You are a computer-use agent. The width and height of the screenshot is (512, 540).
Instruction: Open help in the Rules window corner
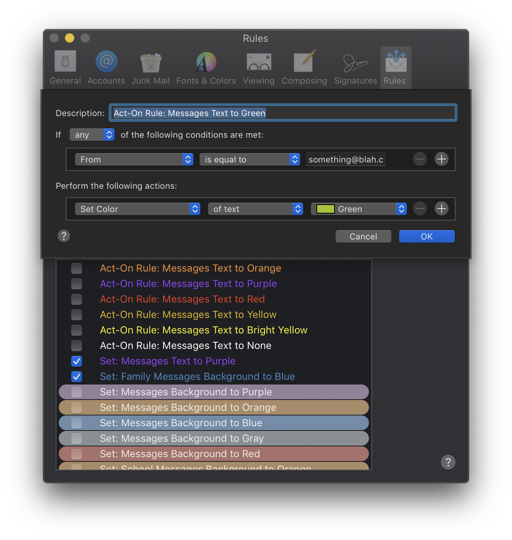click(x=448, y=462)
